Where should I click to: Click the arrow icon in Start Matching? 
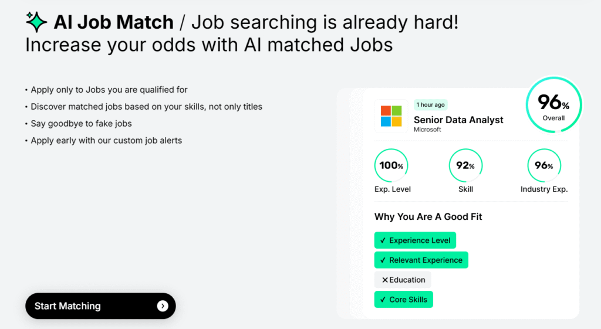(163, 306)
